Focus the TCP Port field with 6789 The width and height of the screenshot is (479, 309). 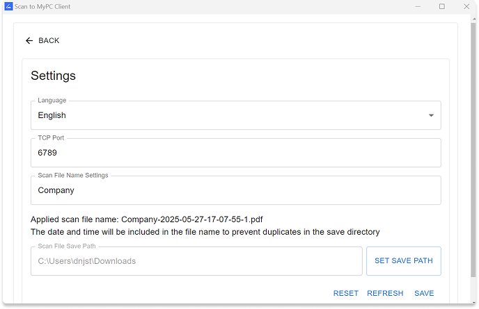click(x=235, y=153)
